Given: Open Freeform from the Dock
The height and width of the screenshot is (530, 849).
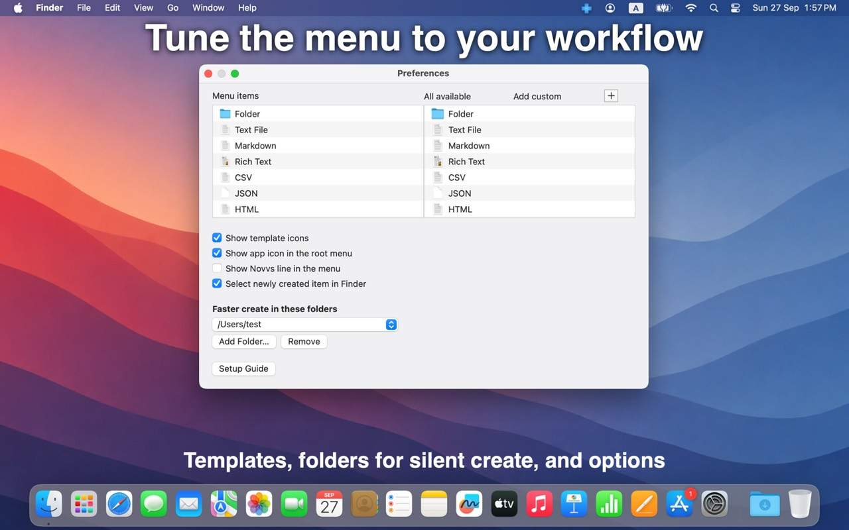Looking at the screenshot, I should tap(470, 504).
